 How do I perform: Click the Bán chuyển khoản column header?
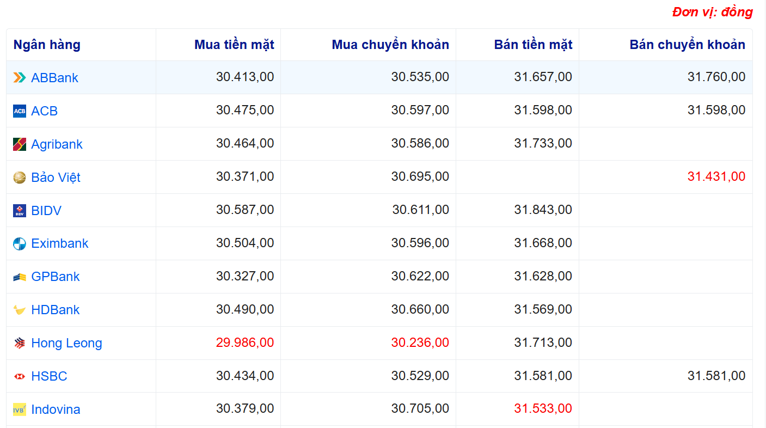pyautogui.click(x=687, y=45)
